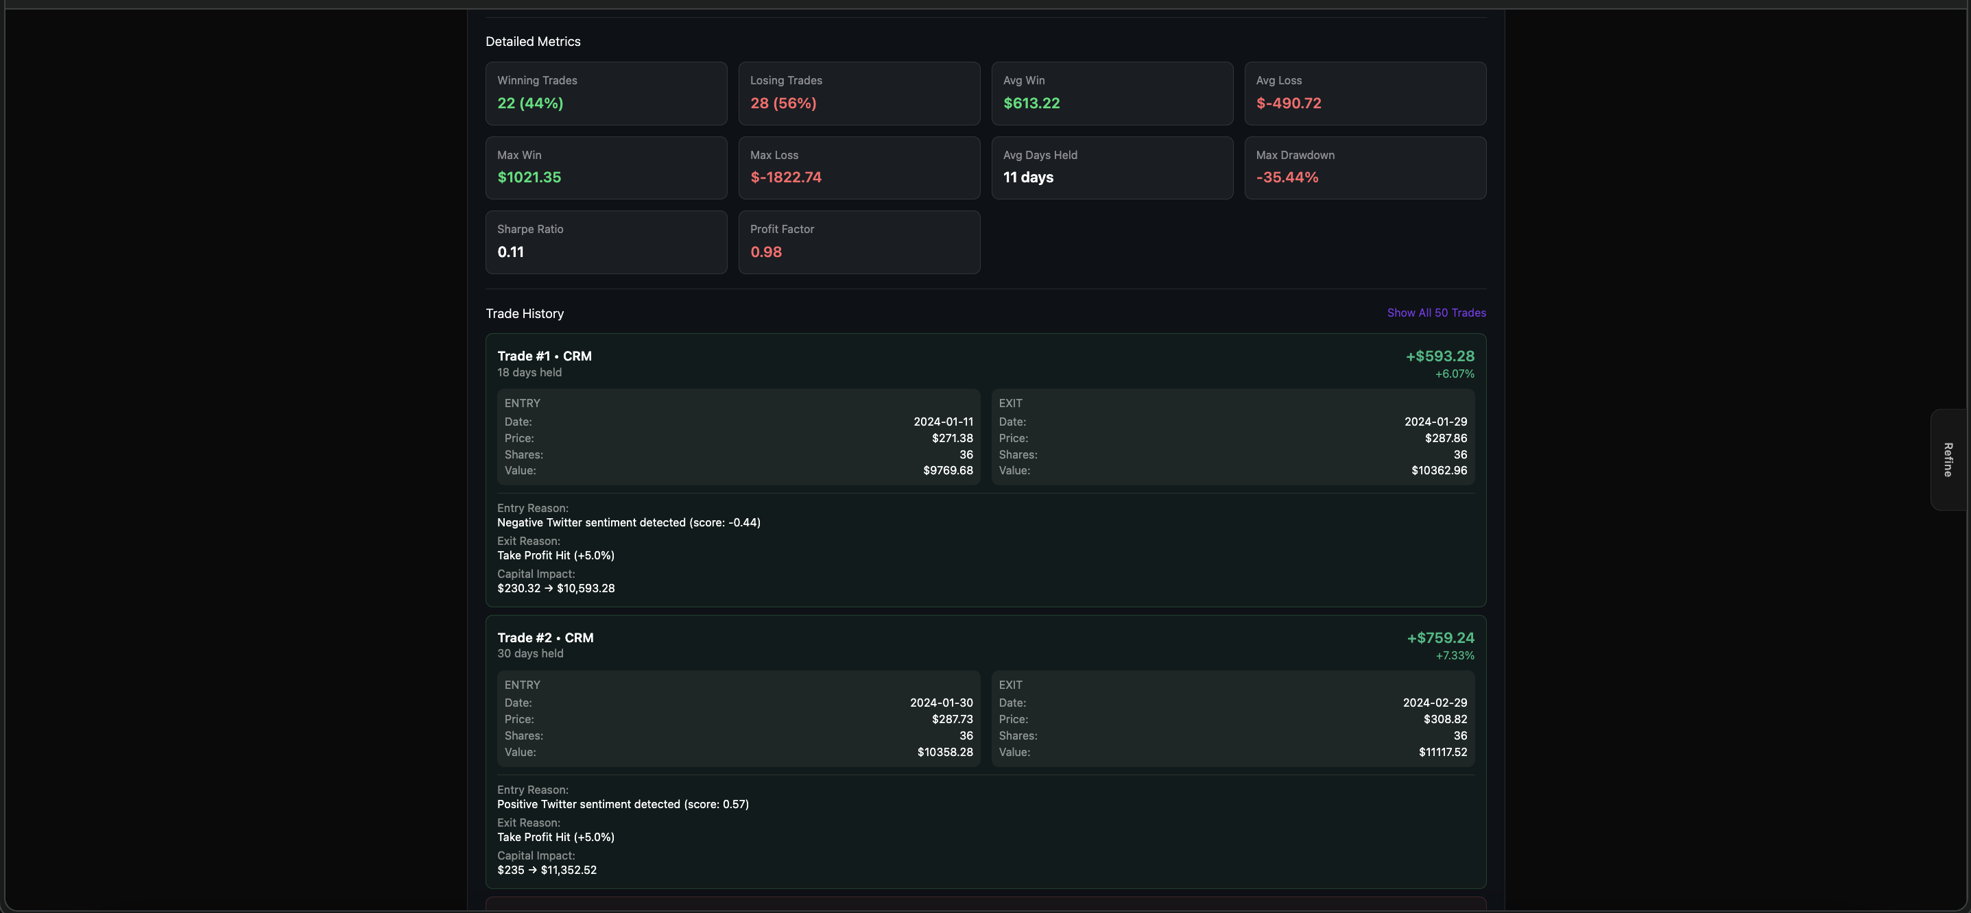The image size is (1971, 913).
Task: Click the Max Win metric card
Action: 606,167
